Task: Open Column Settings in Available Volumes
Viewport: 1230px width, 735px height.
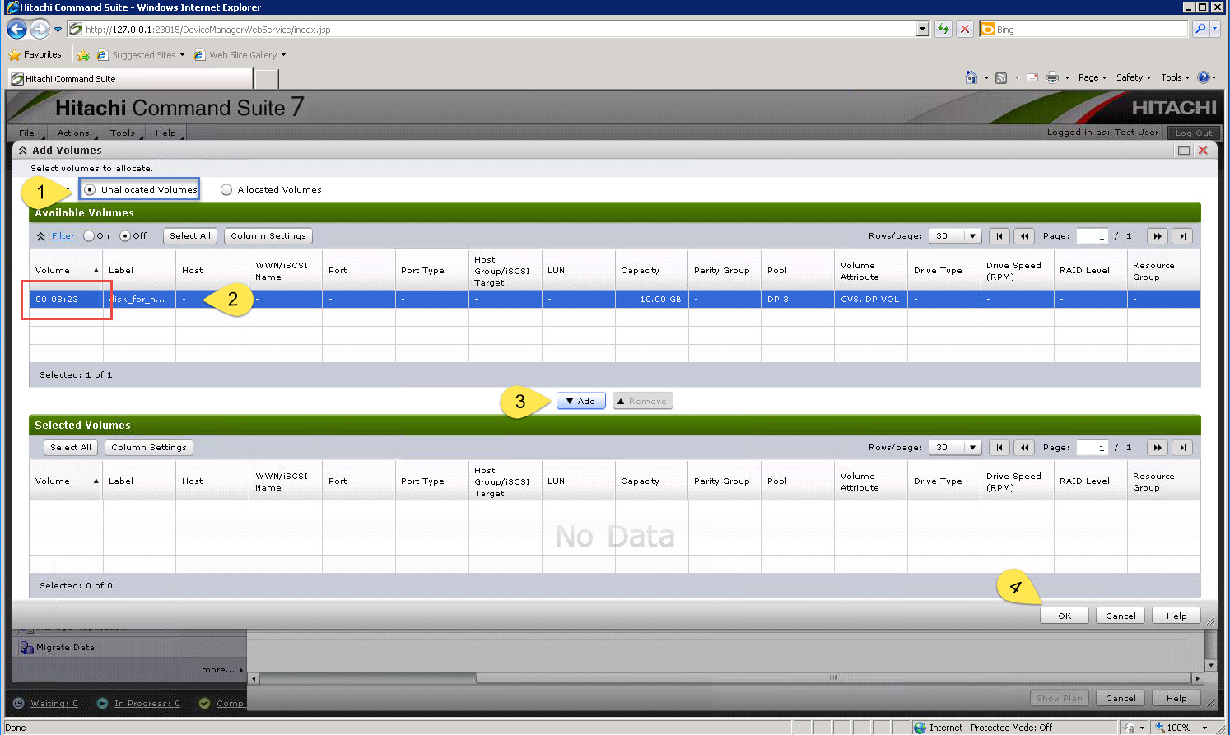Action: pos(268,235)
